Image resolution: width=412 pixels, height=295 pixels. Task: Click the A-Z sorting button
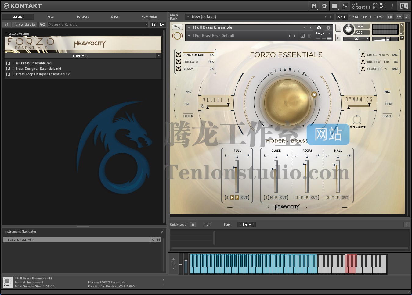(42, 24)
